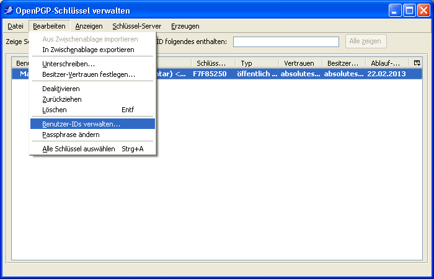Viewport: 434px width, 279px height.
Task: Sort by Typ column header
Action: click(257, 63)
